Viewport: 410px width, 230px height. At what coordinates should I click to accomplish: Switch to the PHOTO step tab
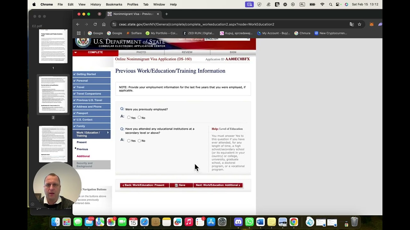pos(141,52)
